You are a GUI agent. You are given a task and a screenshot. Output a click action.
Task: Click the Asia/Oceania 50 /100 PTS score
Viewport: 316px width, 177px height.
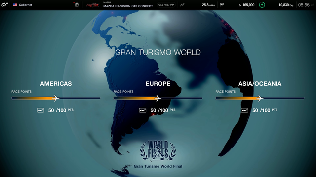click(265, 110)
